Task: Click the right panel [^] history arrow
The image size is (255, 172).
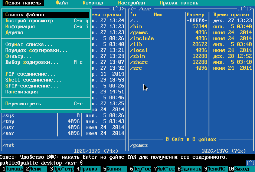Action: coord(245,9)
